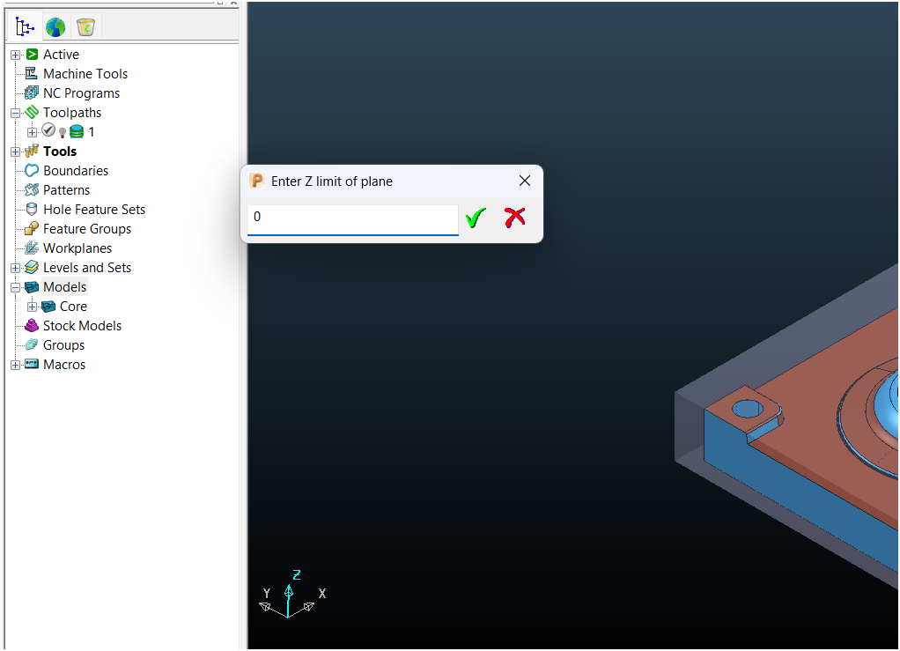Open the recycle bin tab icon
The image size is (900, 651).
[x=85, y=27]
